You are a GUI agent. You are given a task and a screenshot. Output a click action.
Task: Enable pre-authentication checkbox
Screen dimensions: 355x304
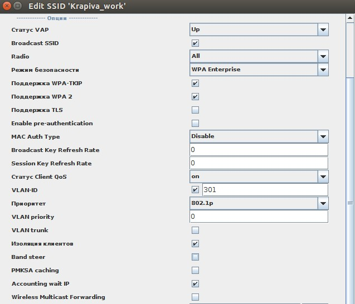[x=195, y=123]
